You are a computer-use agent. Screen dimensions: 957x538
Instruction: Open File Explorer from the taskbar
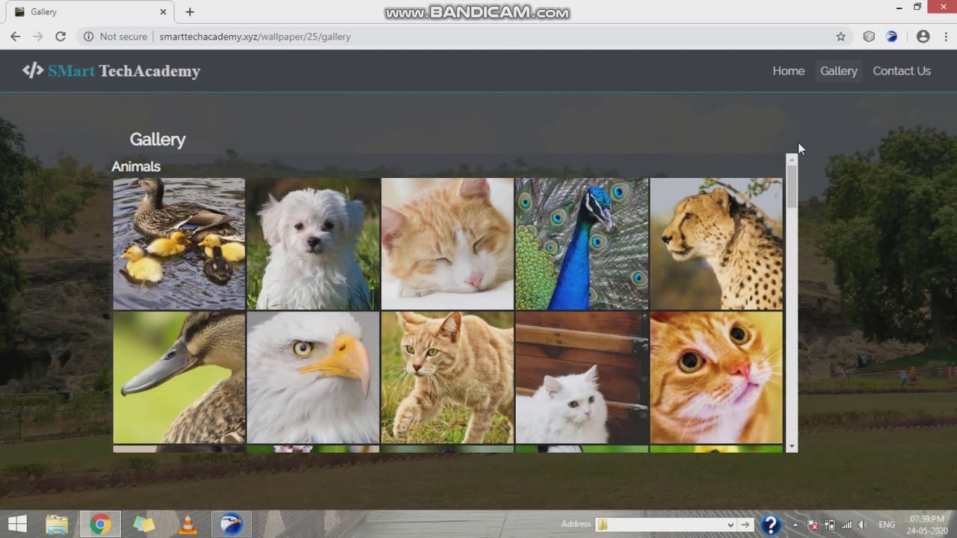pyautogui.click(x=57, y=525)
